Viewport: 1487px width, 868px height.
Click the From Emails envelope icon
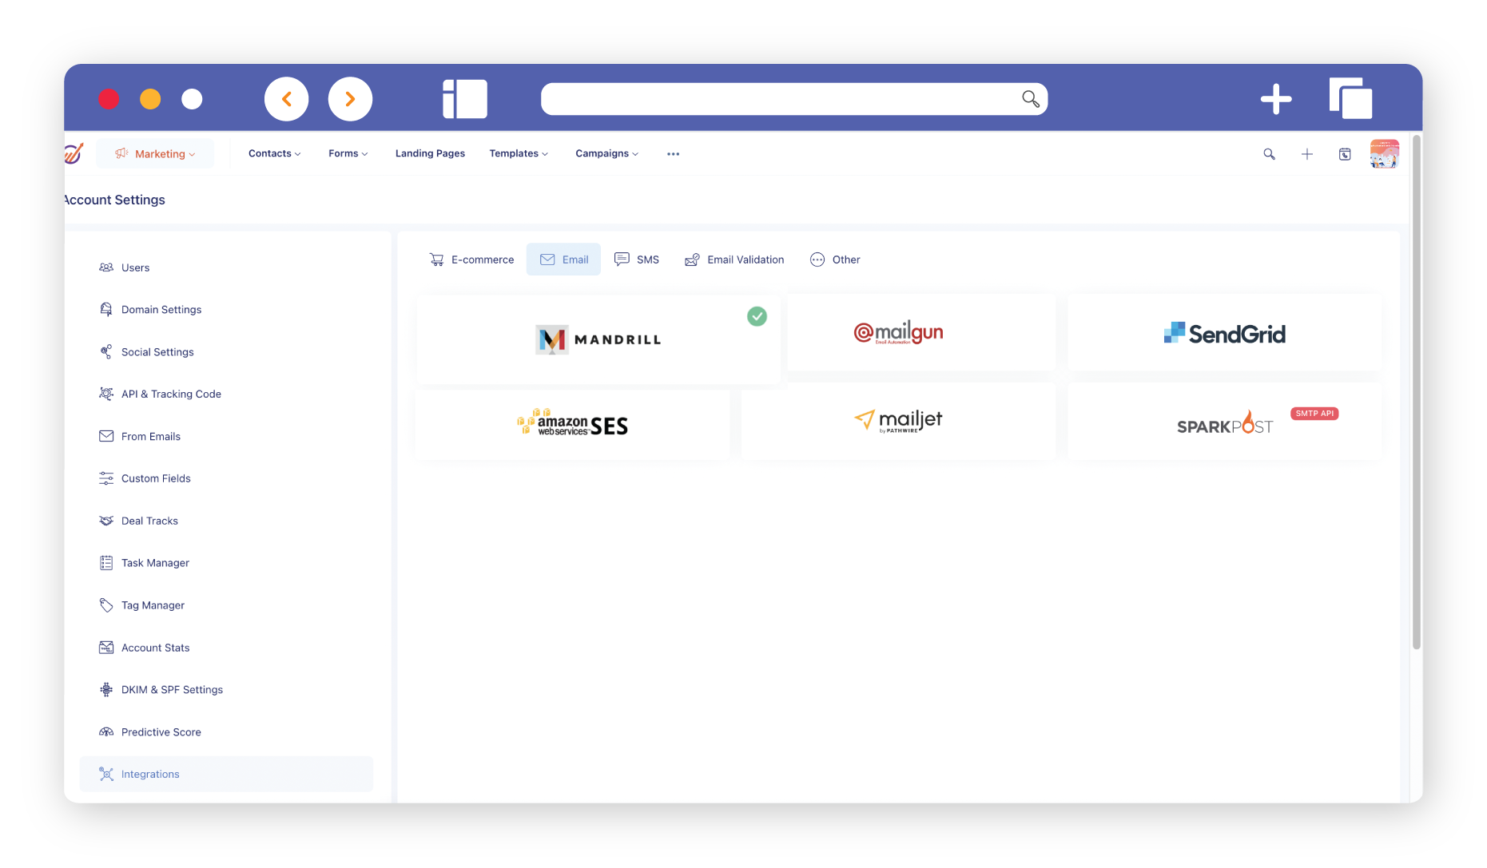(x=106, y=436)
